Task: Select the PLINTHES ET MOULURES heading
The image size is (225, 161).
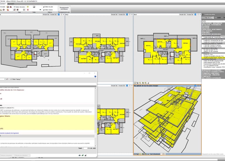Action: tap(214, 48)
